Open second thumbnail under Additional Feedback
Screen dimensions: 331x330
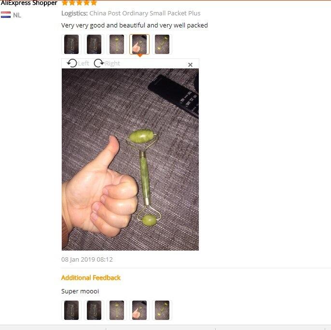pyautogui.click(x=94, y=310)
